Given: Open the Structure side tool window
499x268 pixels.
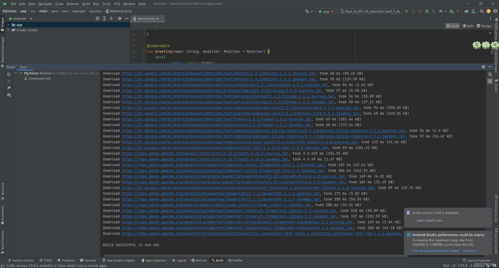Looking at the screenshot, I should tap(3, 191).
